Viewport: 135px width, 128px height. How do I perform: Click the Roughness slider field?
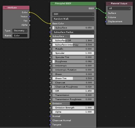click(x=73, y=61)
